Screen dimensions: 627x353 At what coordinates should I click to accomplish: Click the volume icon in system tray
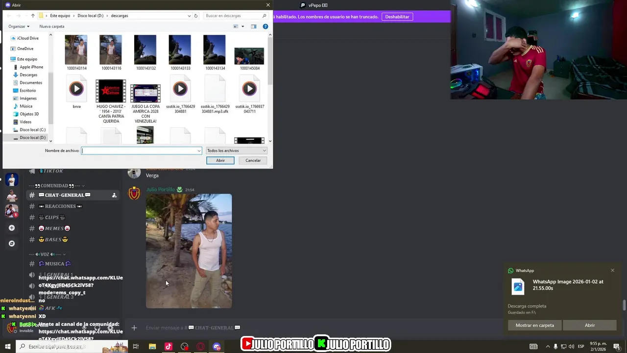point(571,347)
